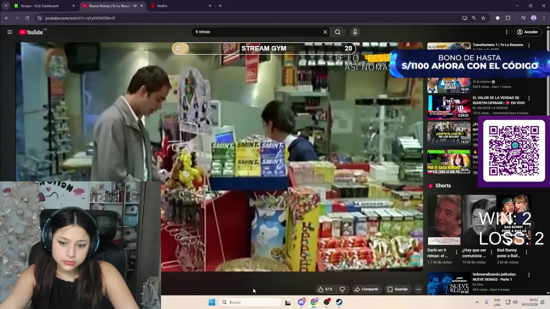Close the Netflix tab
The width and height of the screenshot is (550, 309).
(x=210, y=6)
